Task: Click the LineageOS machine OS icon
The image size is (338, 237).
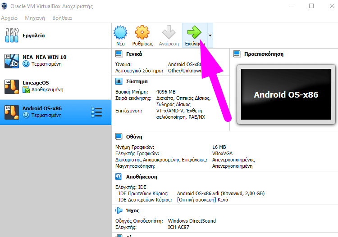Action: (12, 87)
